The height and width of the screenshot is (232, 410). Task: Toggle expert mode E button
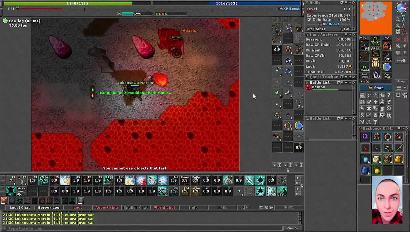pos(405,53)
